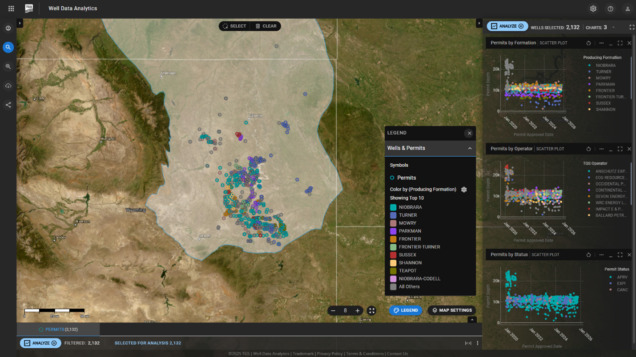This screenshot has height=357, width=636.
Task: Collapse the Wells & Permits legend section
Action: [470, 148]
